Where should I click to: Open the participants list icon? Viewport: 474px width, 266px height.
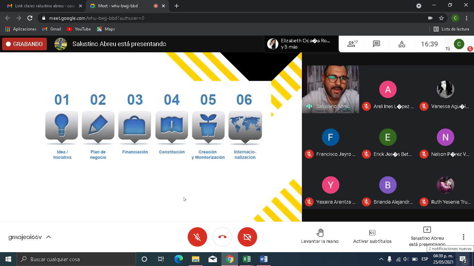click(x=352, y=44)
